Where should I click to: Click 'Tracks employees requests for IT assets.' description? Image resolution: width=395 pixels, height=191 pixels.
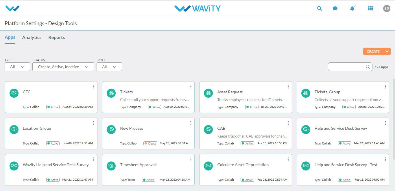tap(250, 100)
